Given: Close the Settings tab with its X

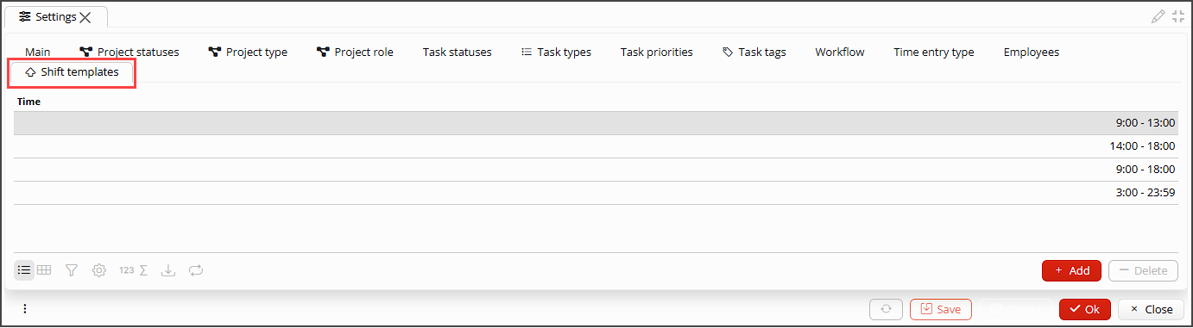Looking at the screenshot, I should coord(85,17).
